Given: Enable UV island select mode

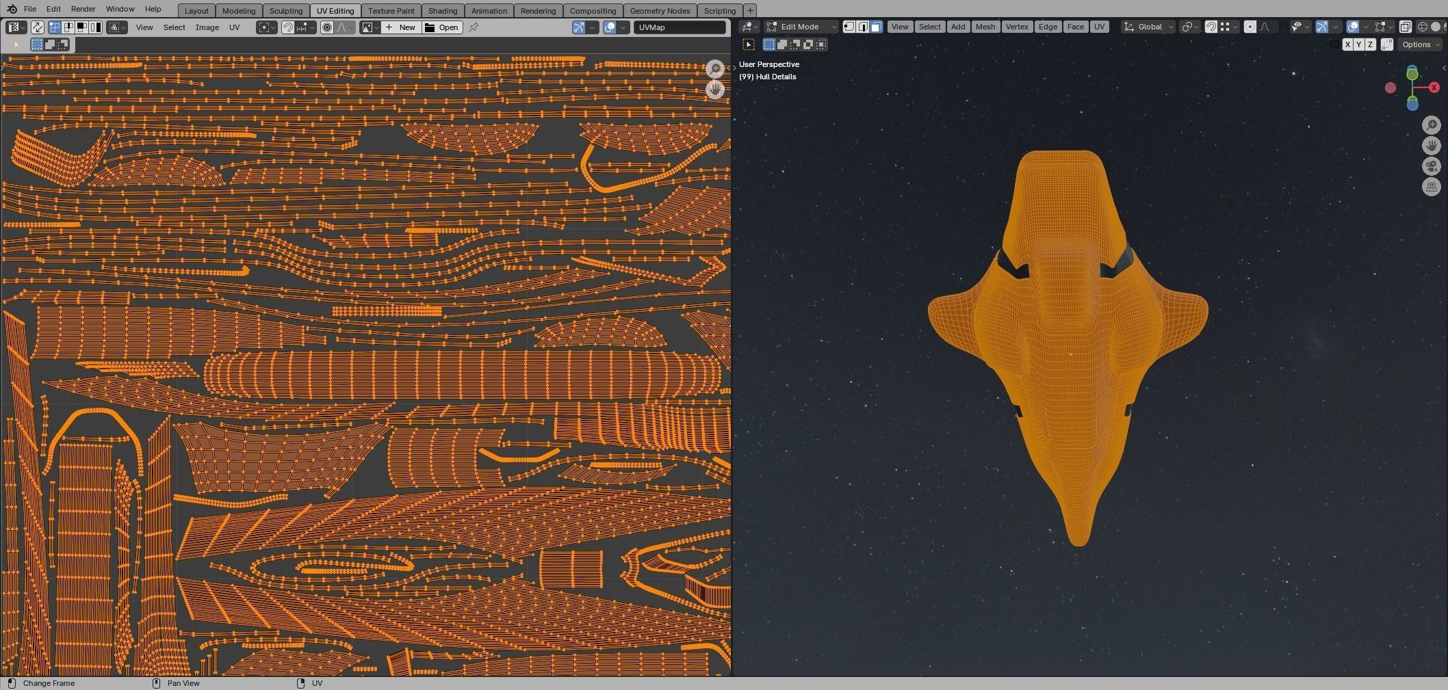Looking at the screenshot, I should pos(95,27).
